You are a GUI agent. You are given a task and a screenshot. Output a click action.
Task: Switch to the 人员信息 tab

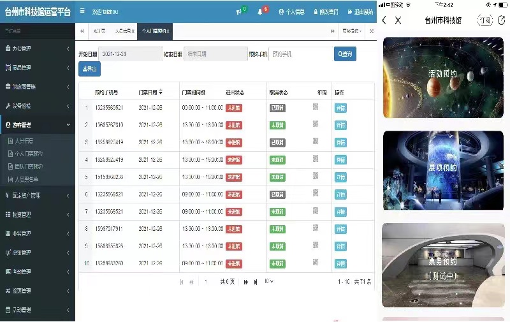[x=122, y=31]
